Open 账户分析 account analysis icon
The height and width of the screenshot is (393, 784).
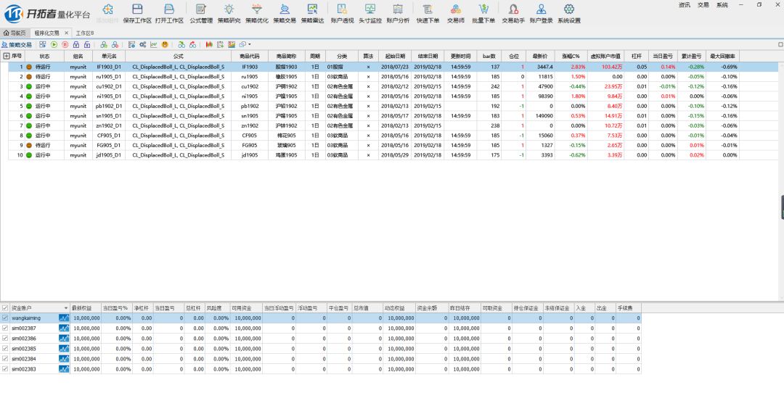pos(398,9)
